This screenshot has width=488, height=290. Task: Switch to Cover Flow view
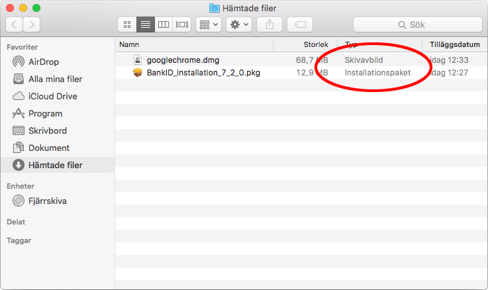(181, 24)
